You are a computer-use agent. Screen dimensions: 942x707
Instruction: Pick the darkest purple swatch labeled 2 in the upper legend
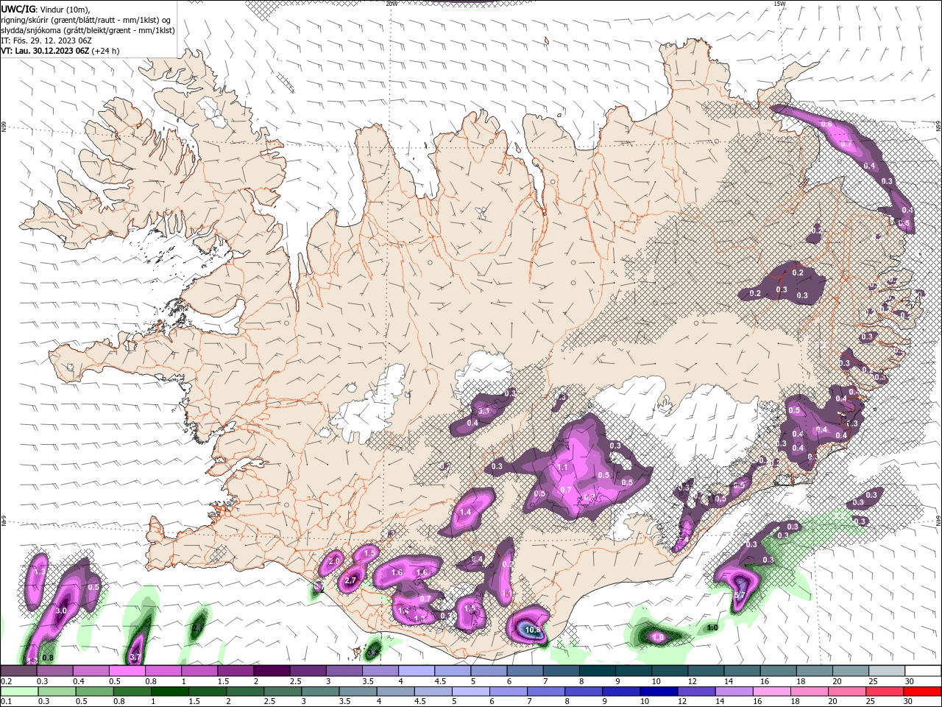point(272,671)
